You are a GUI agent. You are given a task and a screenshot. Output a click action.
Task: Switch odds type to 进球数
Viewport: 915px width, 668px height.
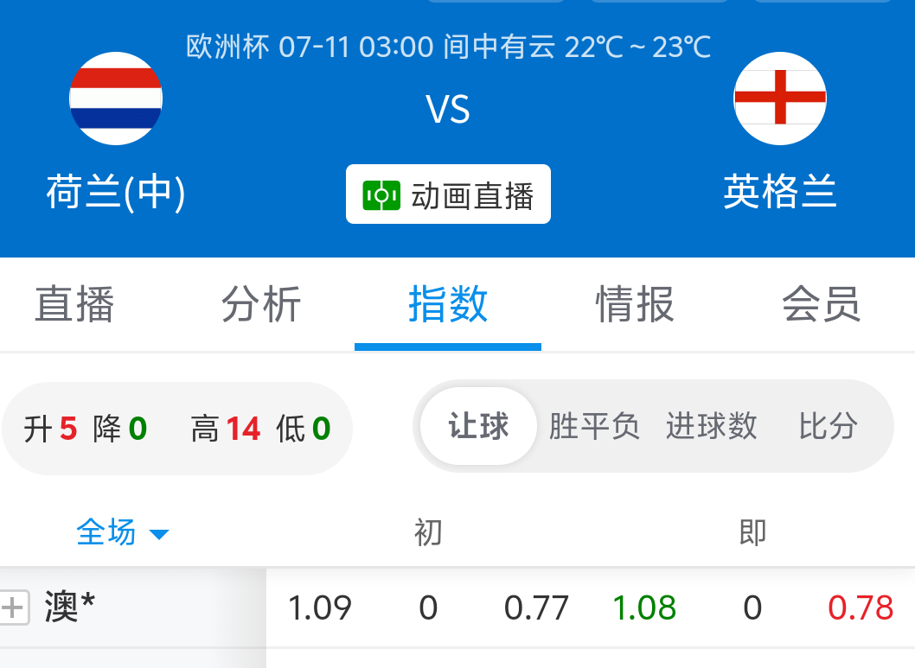[711, 426]
